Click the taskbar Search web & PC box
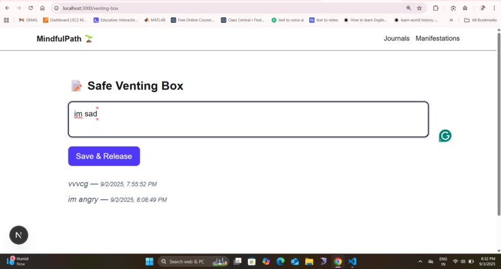501x269 pixels. tap(193, 262)
